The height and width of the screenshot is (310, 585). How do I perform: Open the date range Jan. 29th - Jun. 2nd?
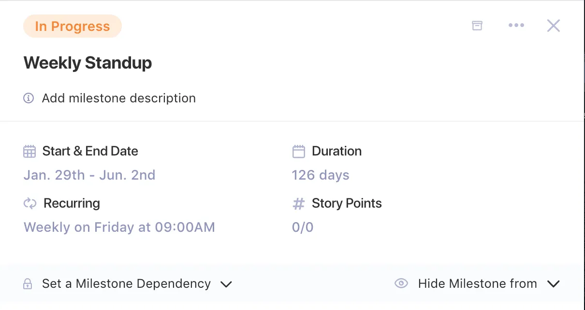tap(89, 175)
